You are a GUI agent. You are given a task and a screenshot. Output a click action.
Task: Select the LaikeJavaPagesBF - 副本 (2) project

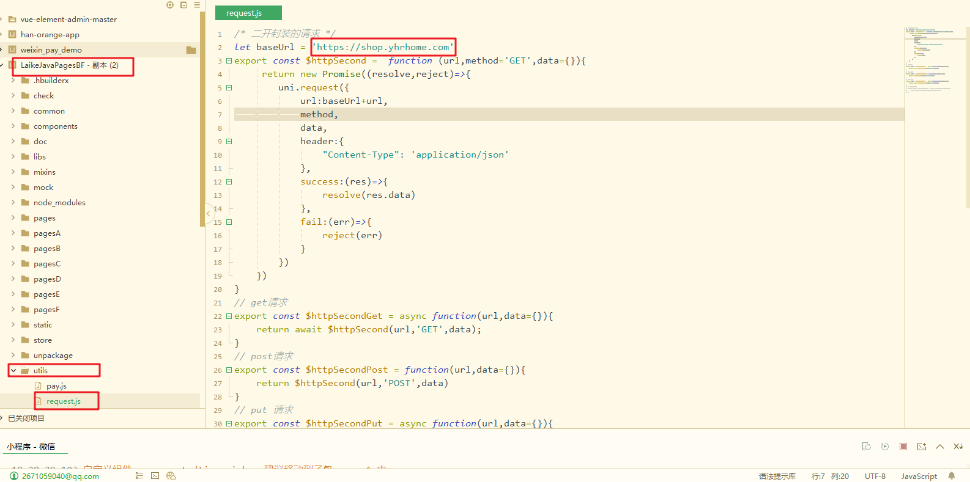70,65
